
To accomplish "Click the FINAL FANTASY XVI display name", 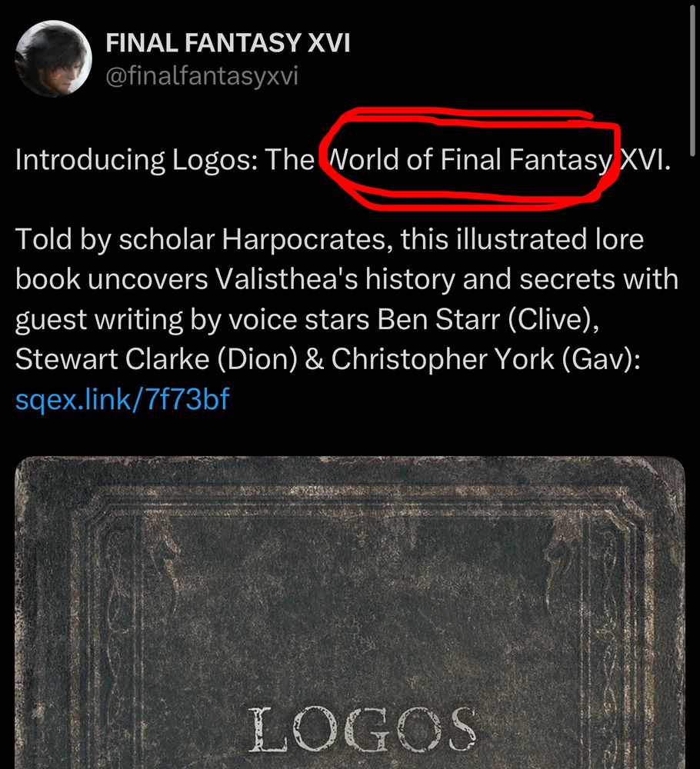I will click(x=228, y=42).
